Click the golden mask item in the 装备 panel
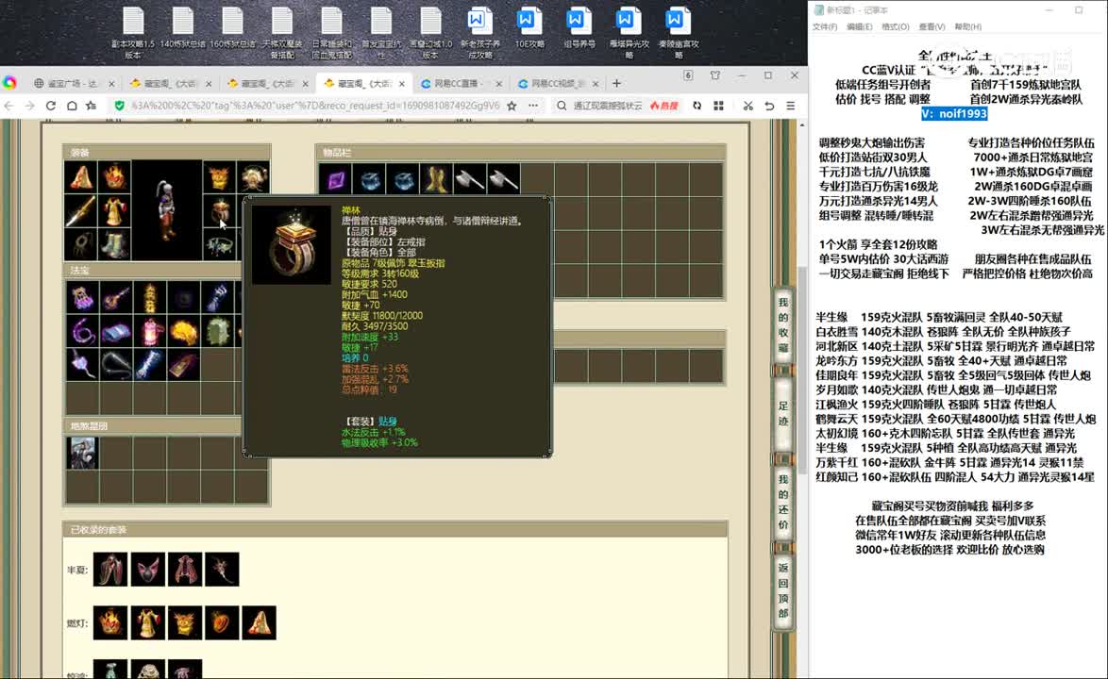The image size is (1108, 679). (x=219, y=176)
